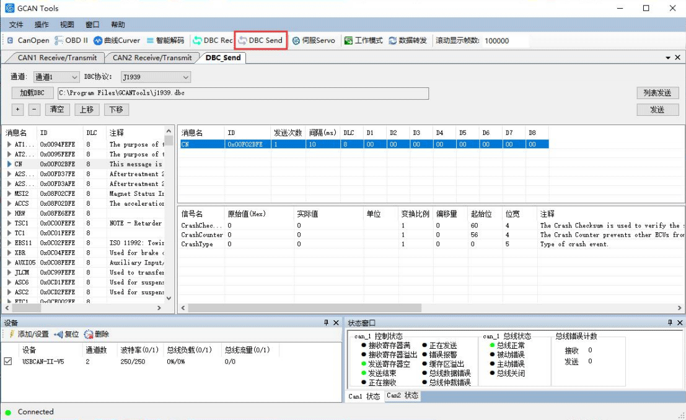Switch to CAN2 Receive/Transmit tab
This screenshot has width=686, height=420.
pyautogui.click(x=152, y=58)
